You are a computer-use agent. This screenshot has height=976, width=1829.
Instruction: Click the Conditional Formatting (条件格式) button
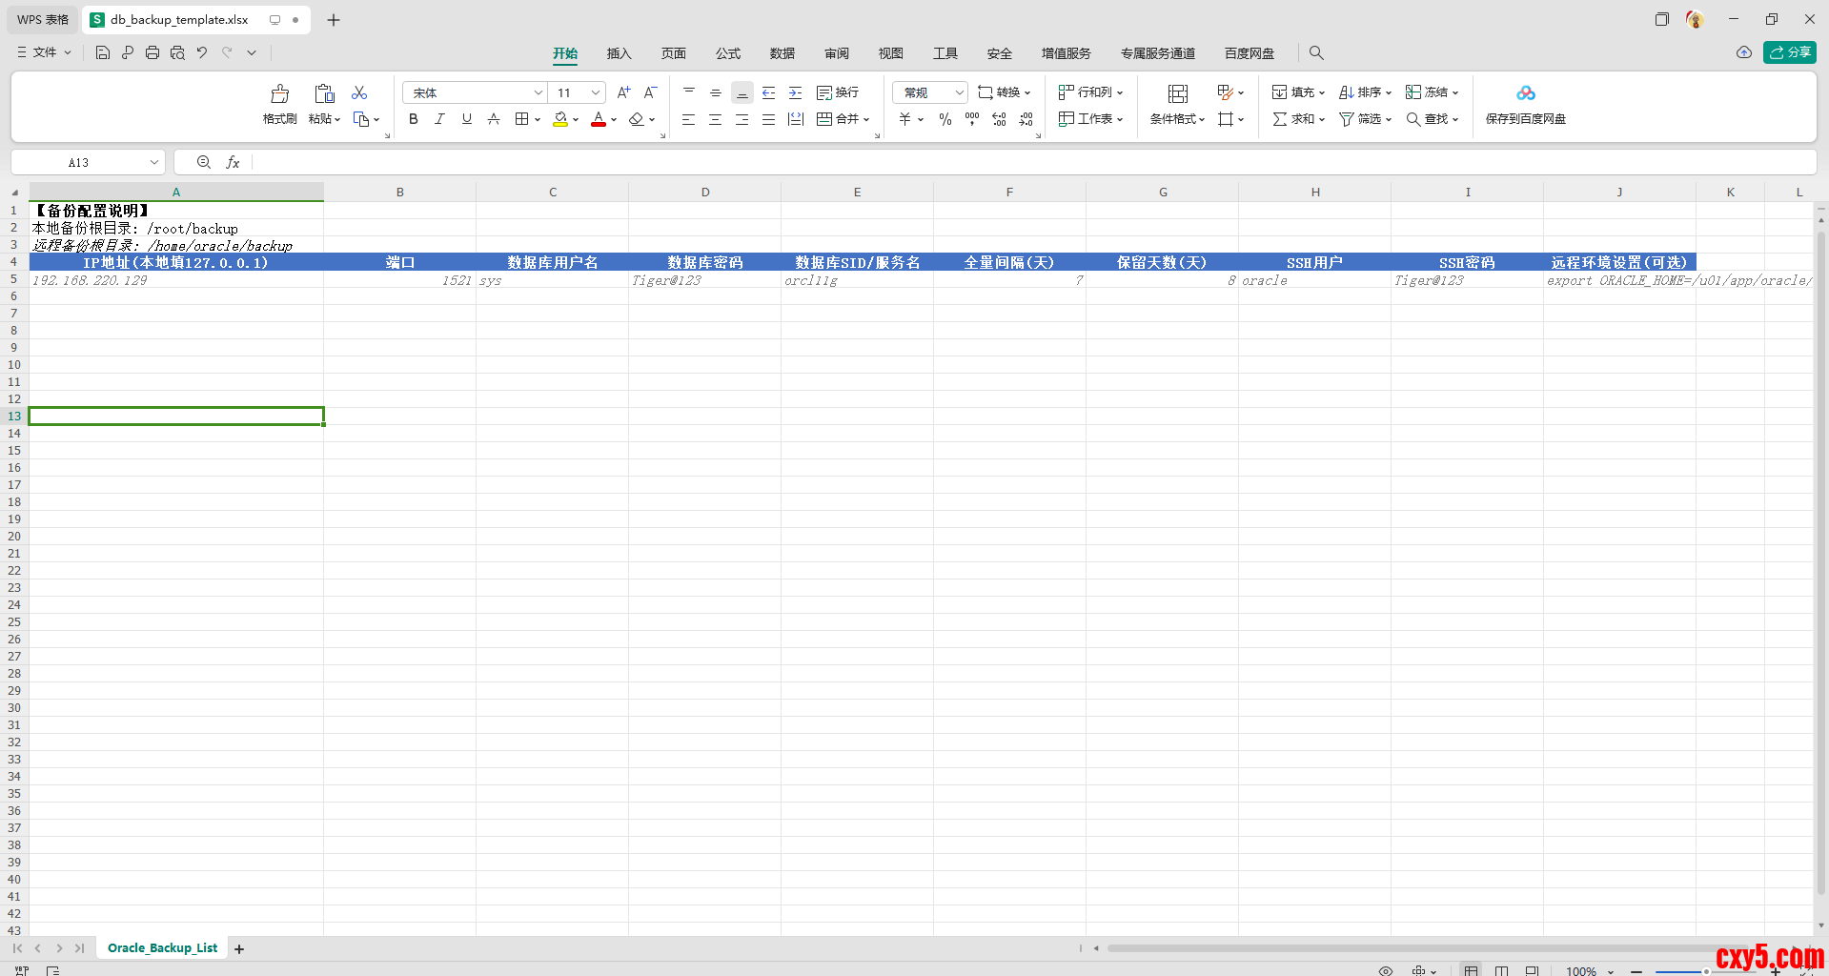[1177, 105]
